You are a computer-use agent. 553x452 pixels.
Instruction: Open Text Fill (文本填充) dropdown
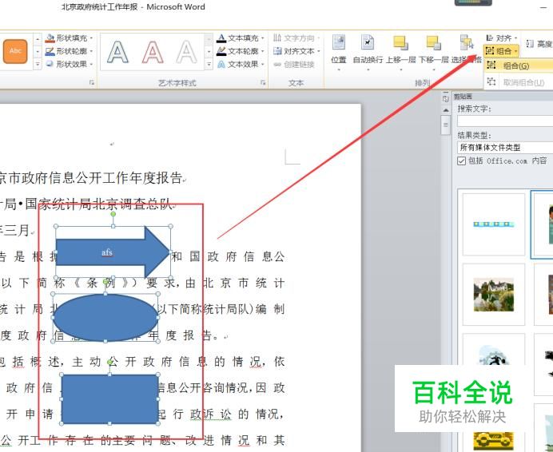(241, 38)
